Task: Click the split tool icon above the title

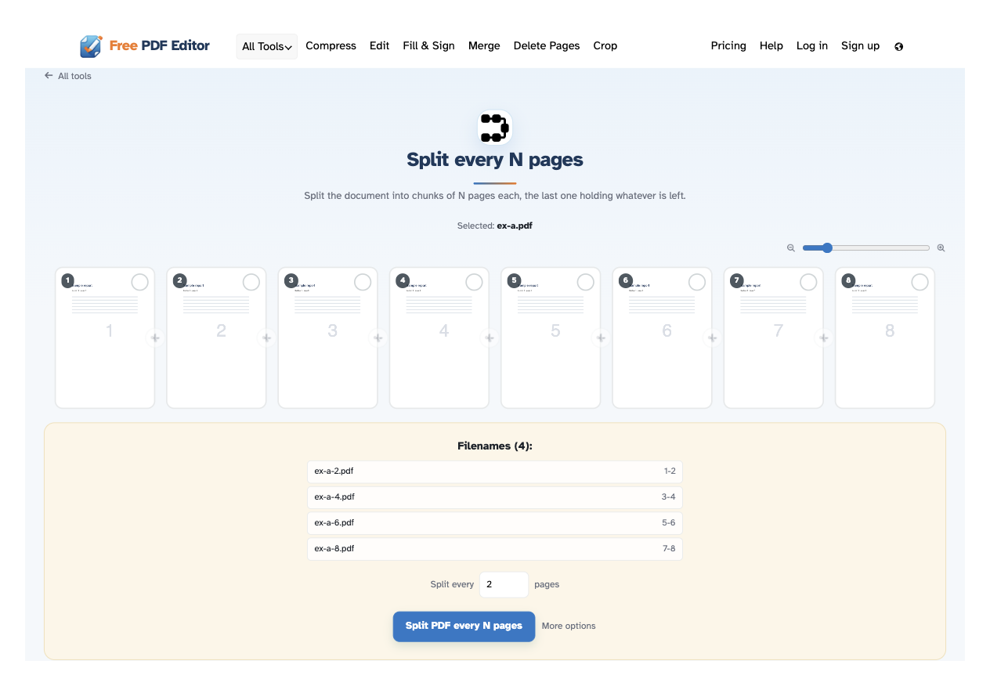Action: 495,128
